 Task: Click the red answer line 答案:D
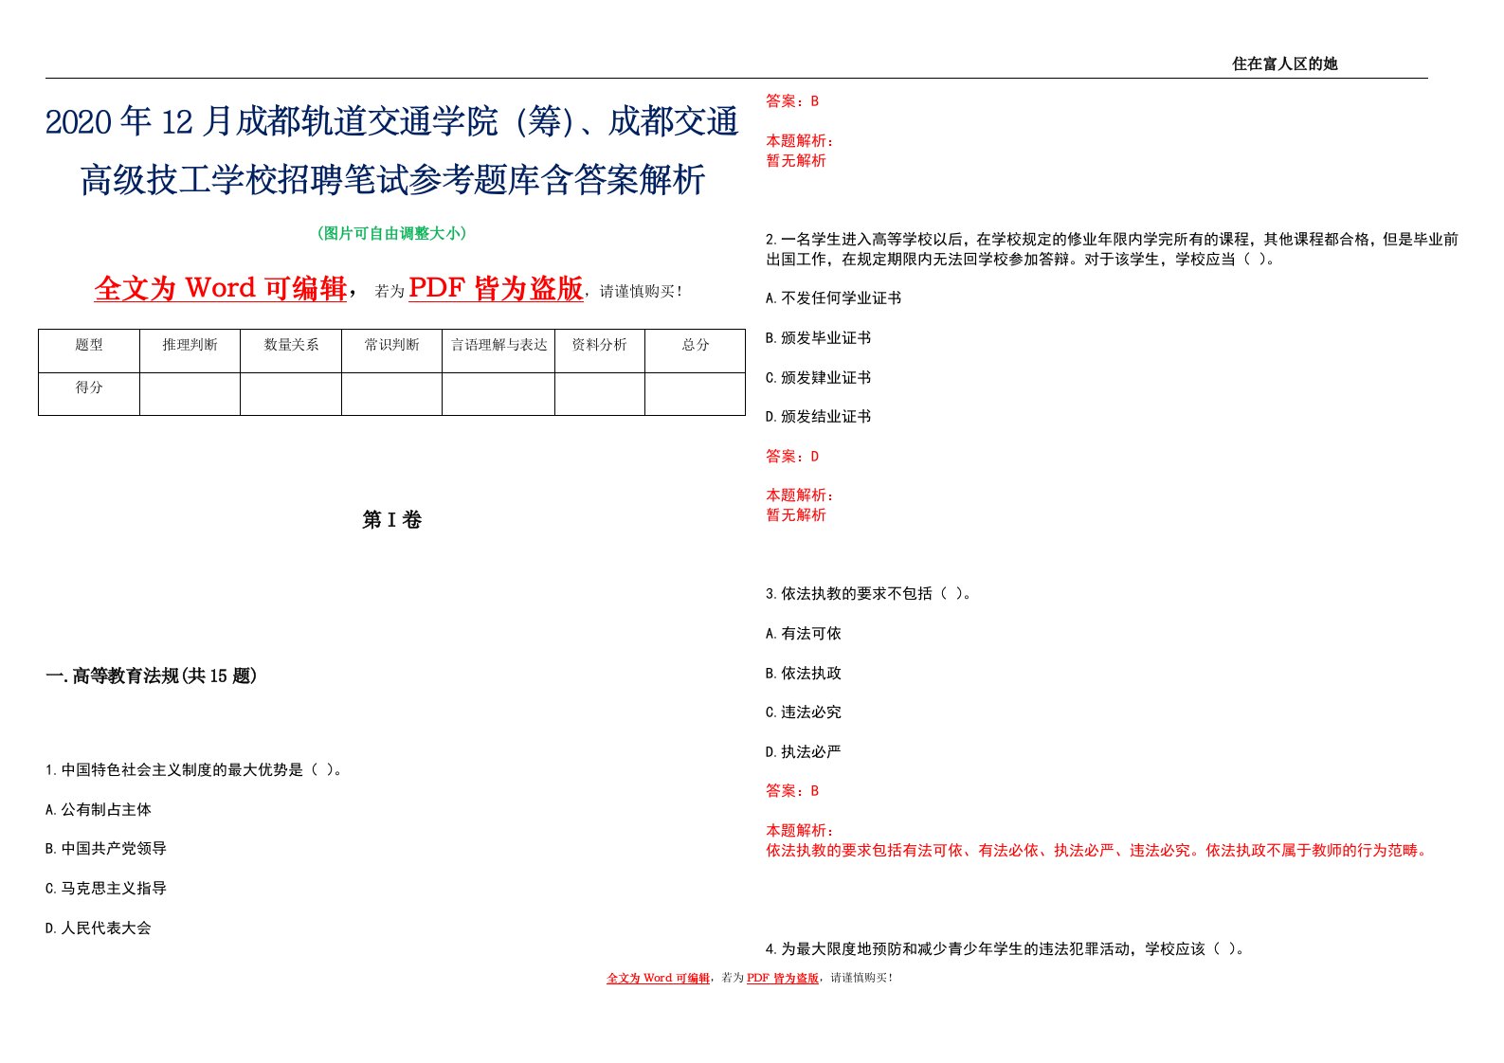pos(792,456)
